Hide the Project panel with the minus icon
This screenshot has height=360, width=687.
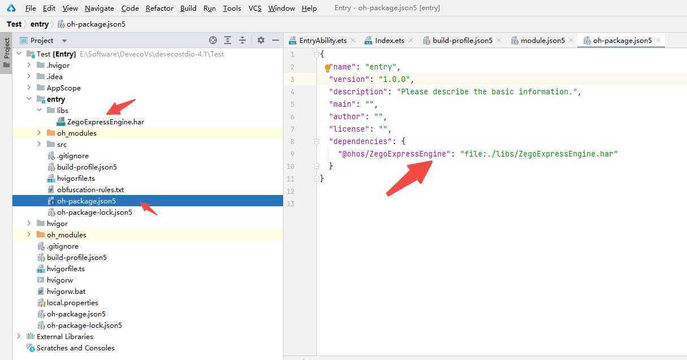276,40
